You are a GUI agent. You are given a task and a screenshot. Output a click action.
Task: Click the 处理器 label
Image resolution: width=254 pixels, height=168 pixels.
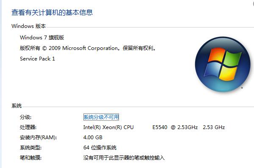point(28,127)
